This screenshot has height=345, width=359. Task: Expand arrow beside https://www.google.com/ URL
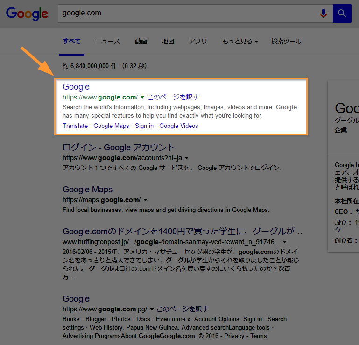[142, 97]
